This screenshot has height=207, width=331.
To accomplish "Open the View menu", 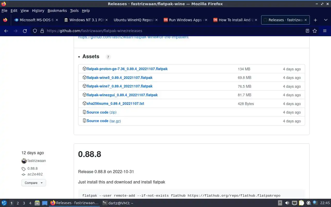I will 25,11.
